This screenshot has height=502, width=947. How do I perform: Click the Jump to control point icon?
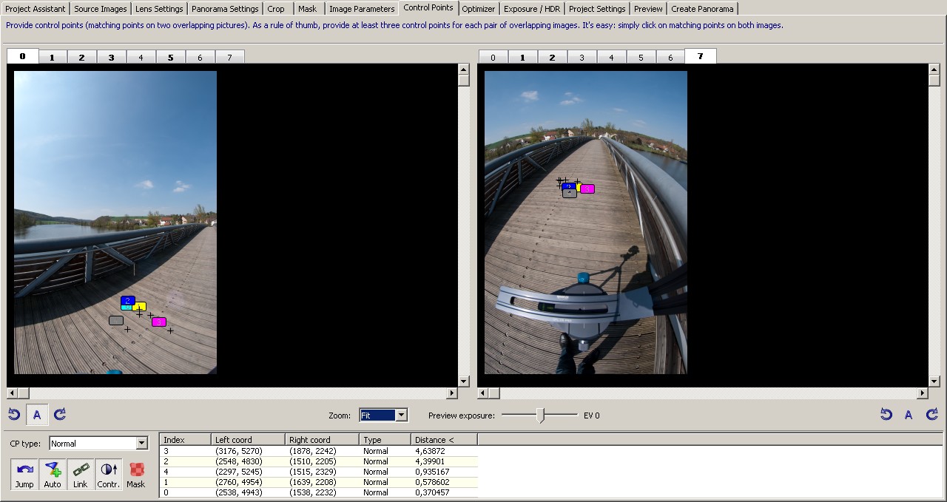click(24, 474)
